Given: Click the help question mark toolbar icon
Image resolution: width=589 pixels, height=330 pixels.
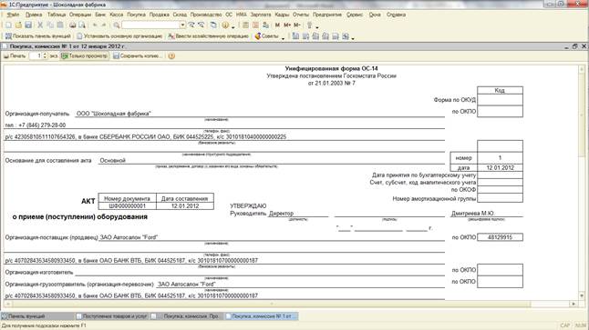Looking at the screenshot, I should tap(225, 25).
